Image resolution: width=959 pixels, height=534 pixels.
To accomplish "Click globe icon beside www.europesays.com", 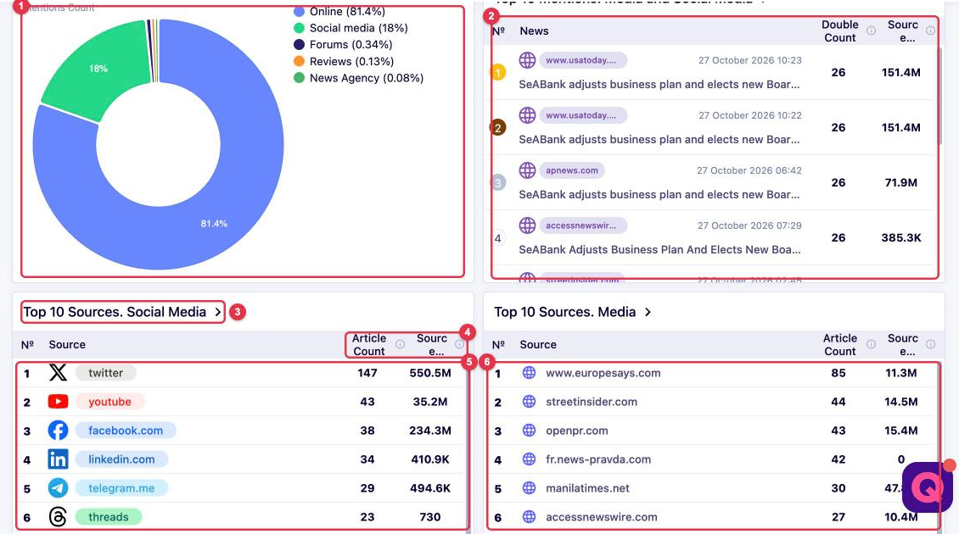I will 529,373.
